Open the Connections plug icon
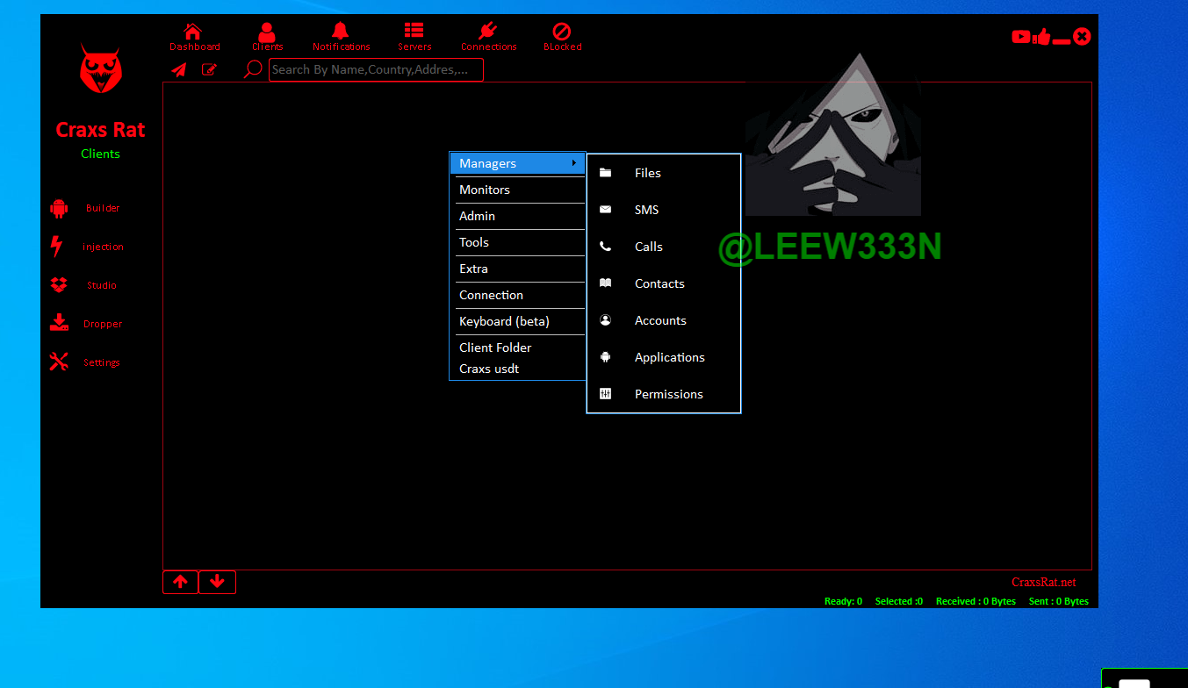 [488, 32]
